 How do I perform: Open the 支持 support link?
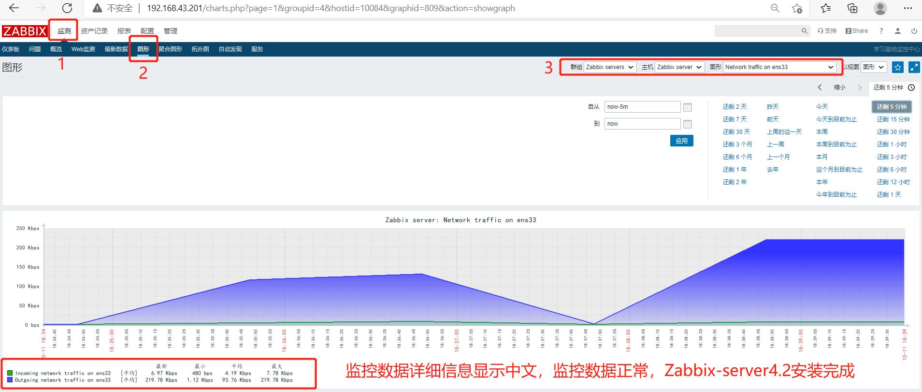(x=827, y=31)
